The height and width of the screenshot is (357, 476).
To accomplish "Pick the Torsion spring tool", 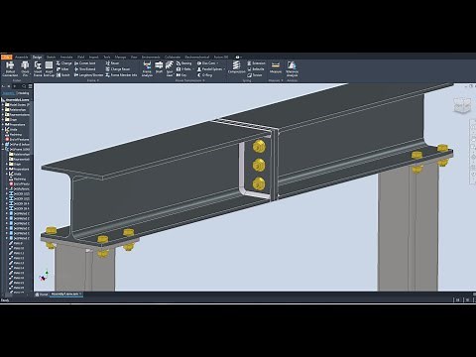I will [255, 75].
